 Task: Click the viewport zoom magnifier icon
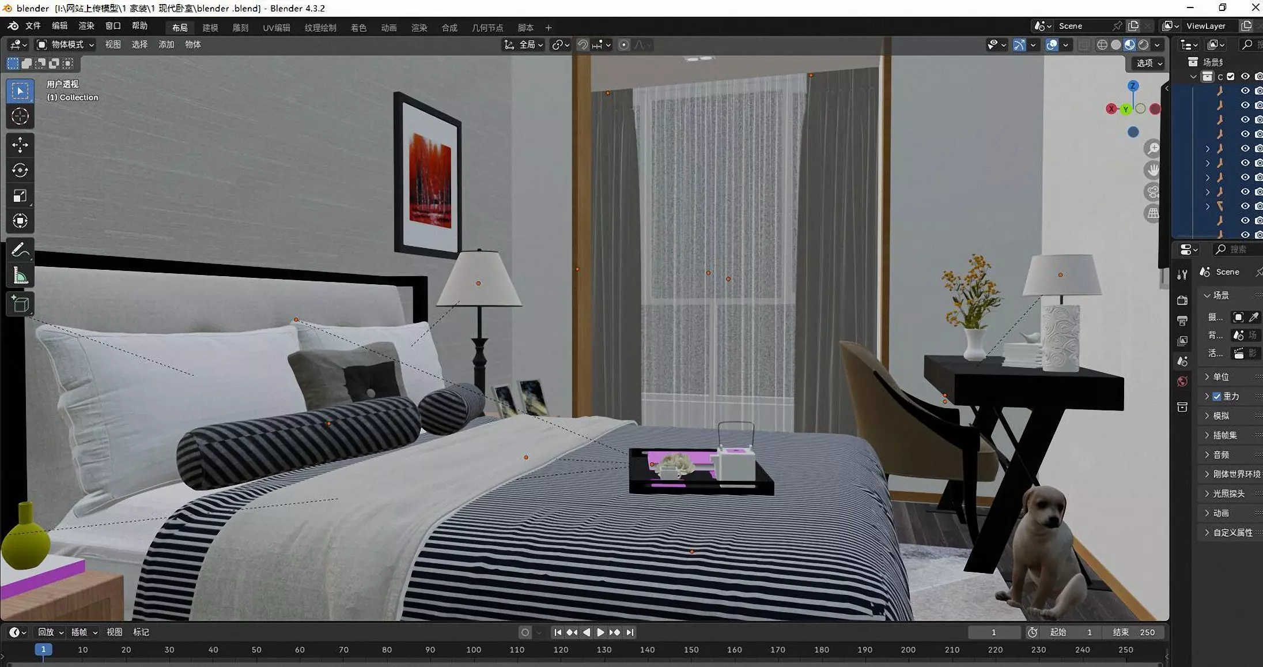coord(1152,149)
